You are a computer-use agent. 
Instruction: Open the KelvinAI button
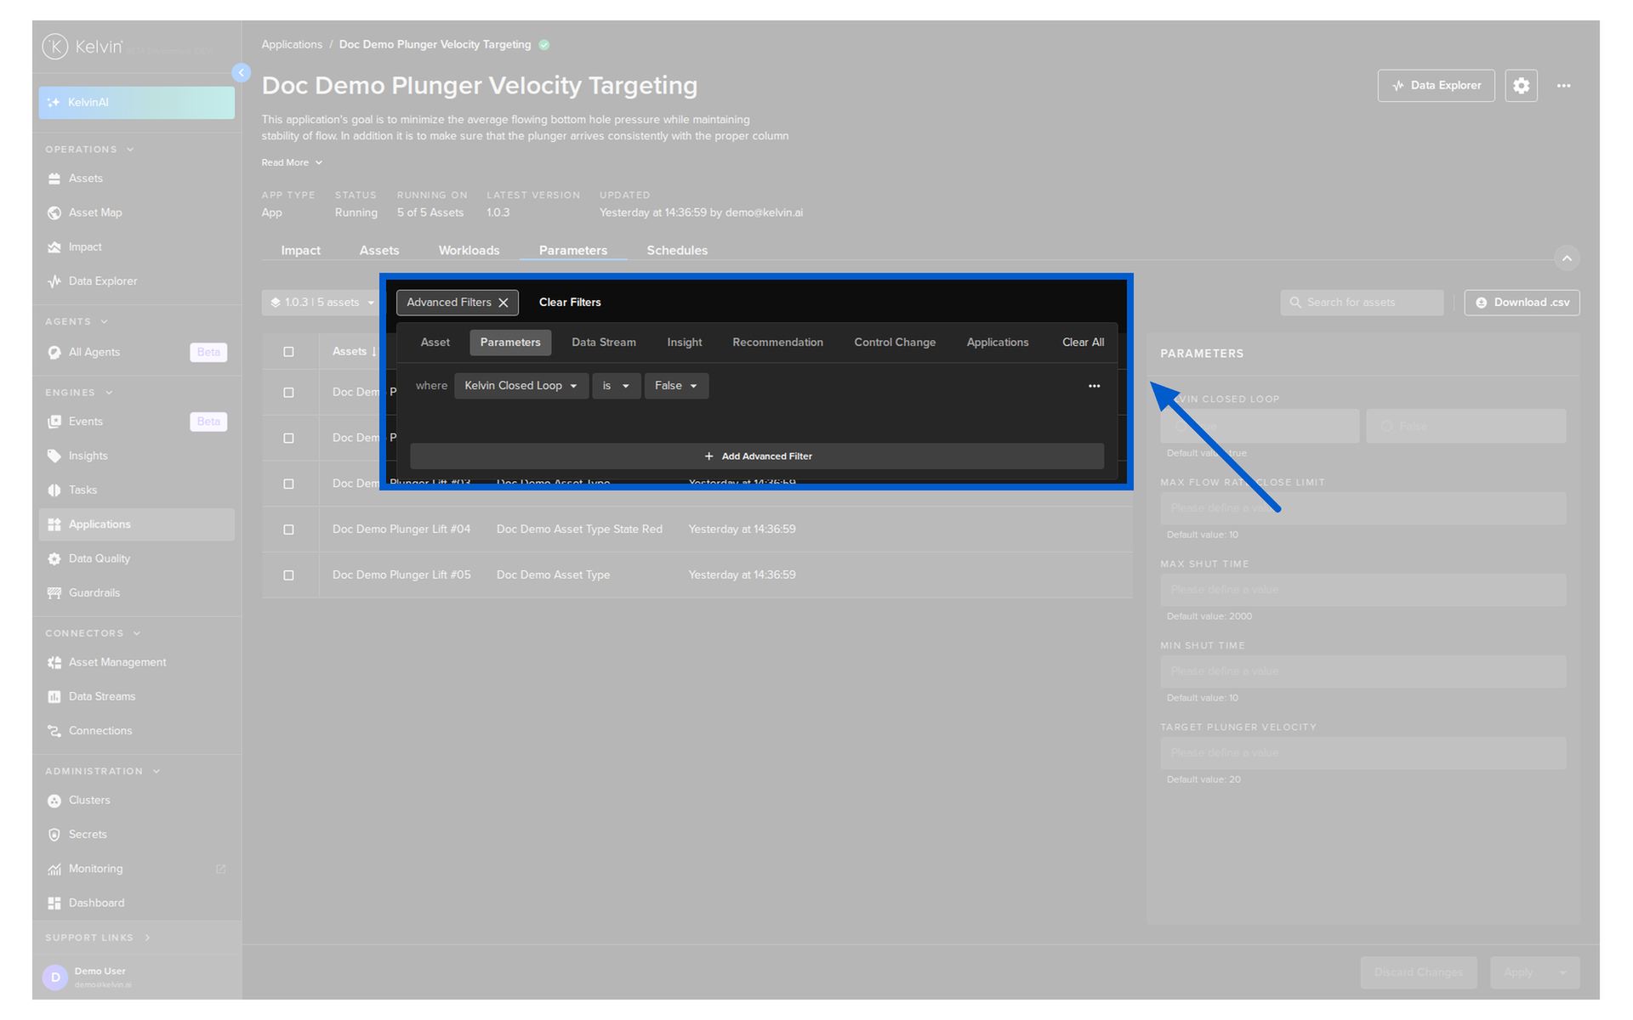[137, 103]
